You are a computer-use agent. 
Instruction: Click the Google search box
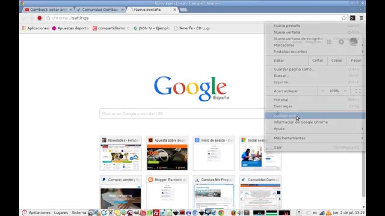coord(182,114)
